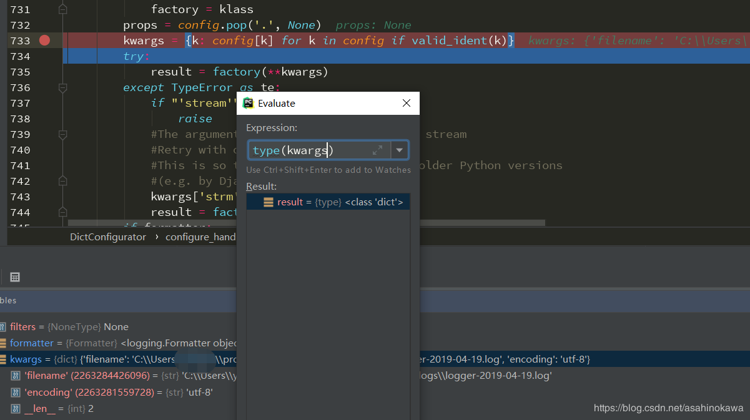Select the 'encoding' entry under kwargs
This screenshot has height=420, width=750.
[118, 393]
